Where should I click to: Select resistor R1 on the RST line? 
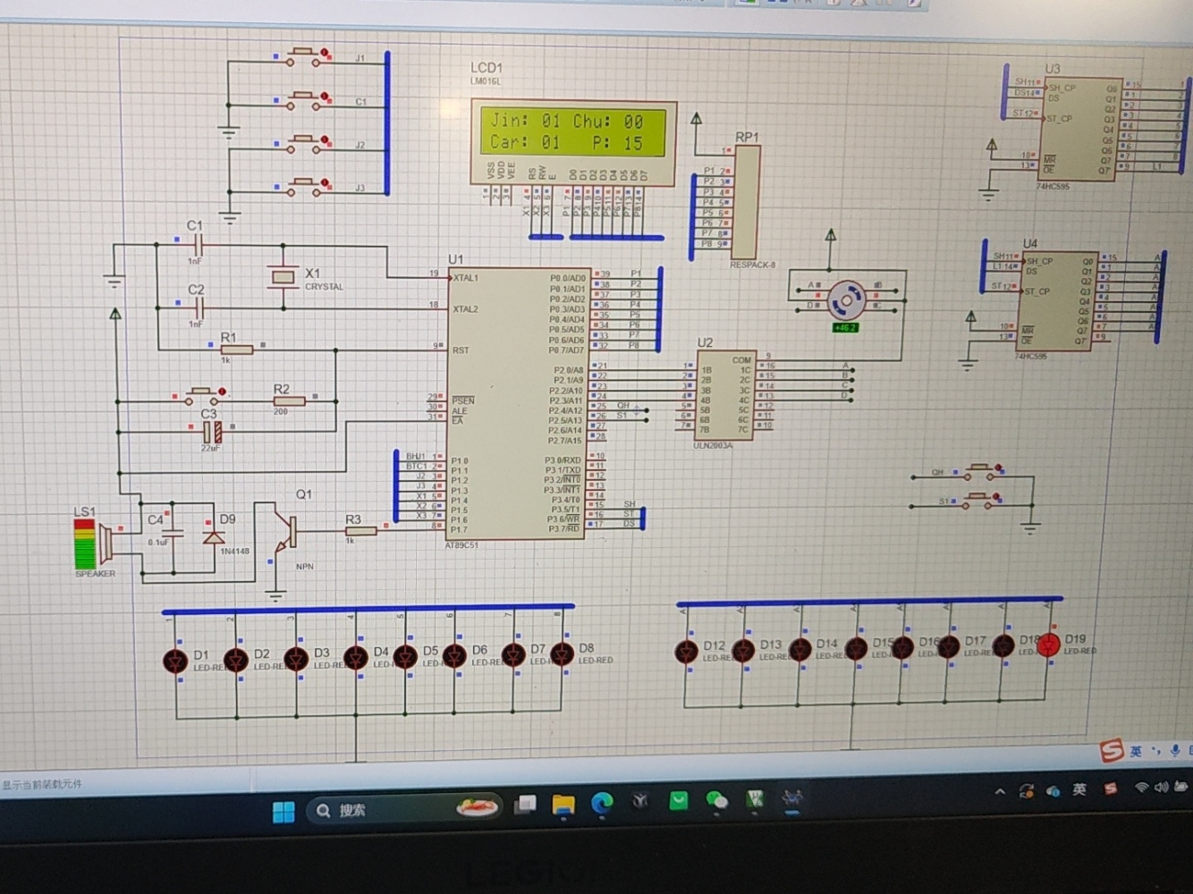[x=236, y=350]
